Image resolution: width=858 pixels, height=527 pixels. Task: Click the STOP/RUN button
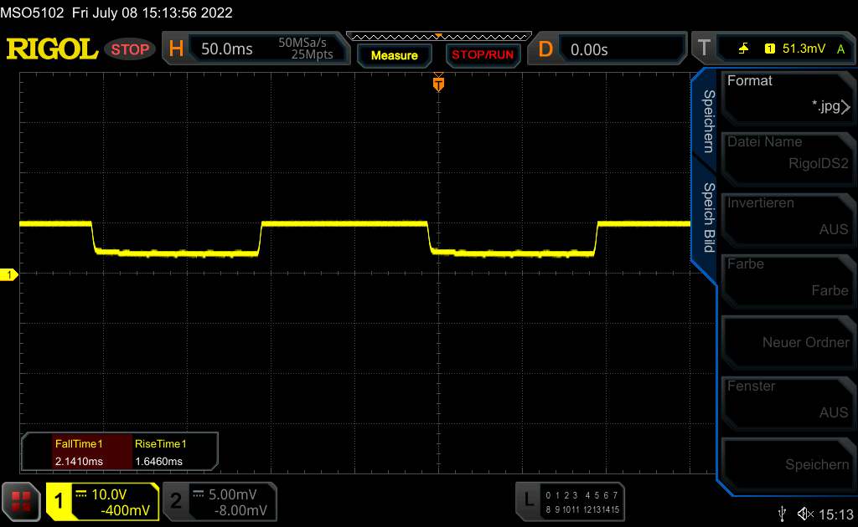483,55
